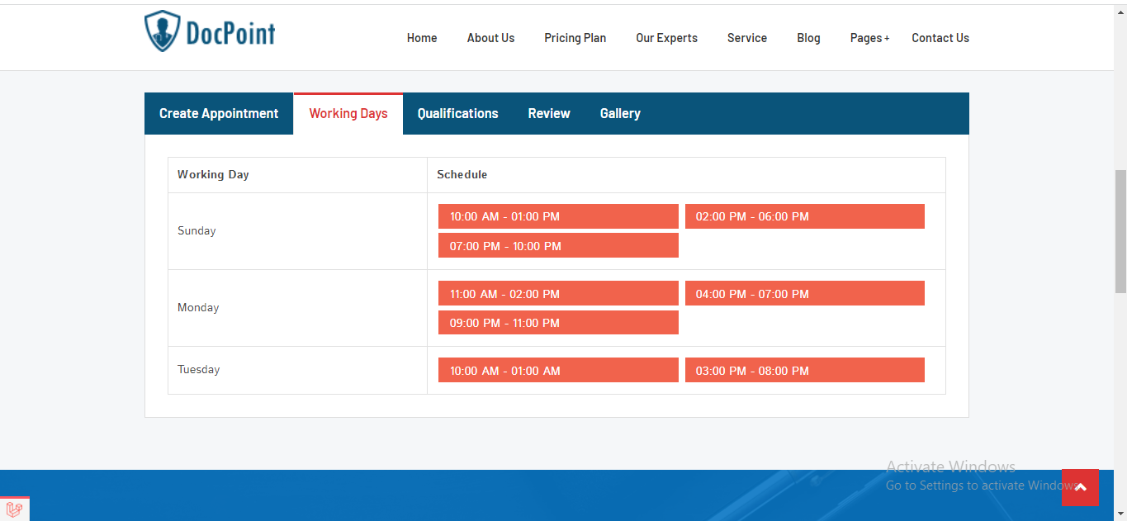Click the page vertical scrollbar thumb

[1120, 231]
